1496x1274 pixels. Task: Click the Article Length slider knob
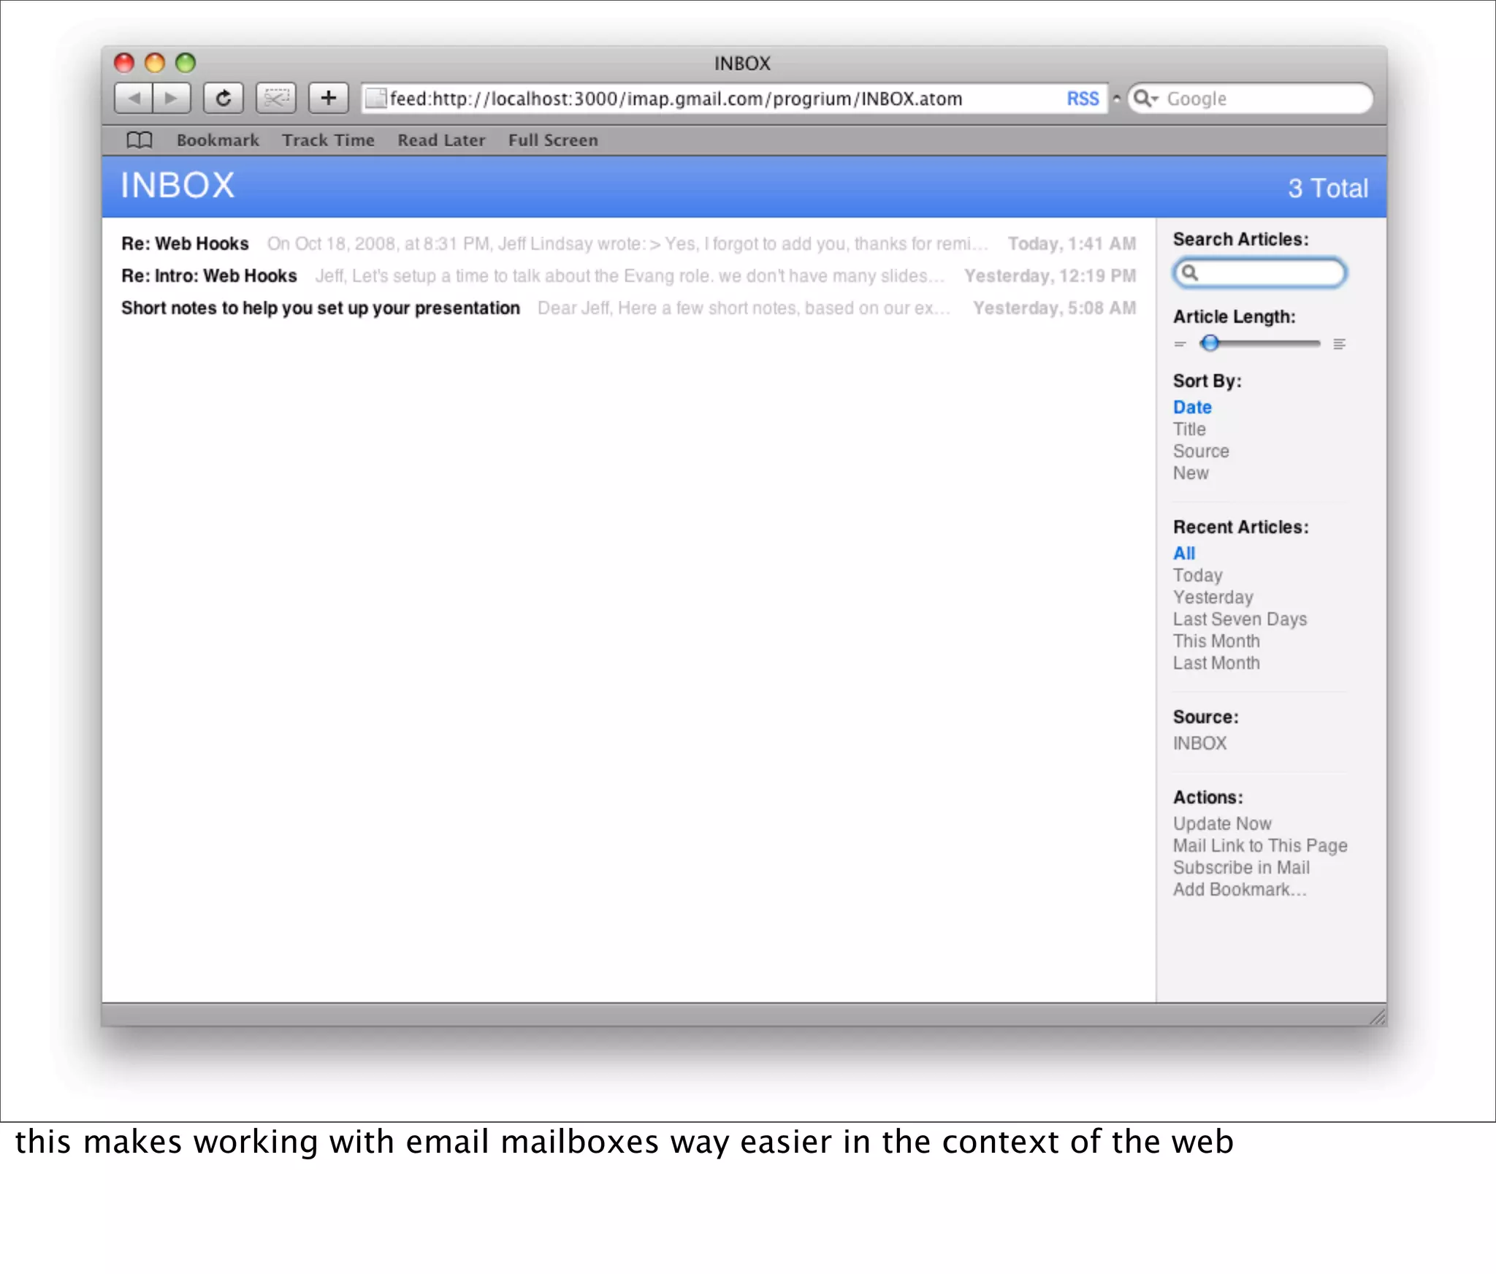(x=1210, y=343)
